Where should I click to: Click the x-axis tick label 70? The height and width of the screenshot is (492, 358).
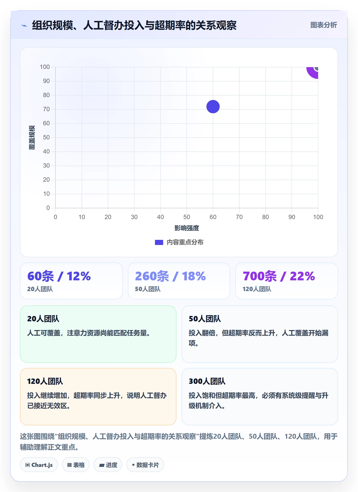click(239, 217)
